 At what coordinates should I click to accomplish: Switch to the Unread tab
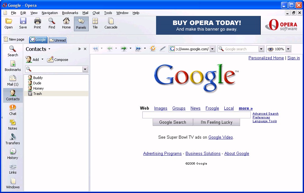58,40
